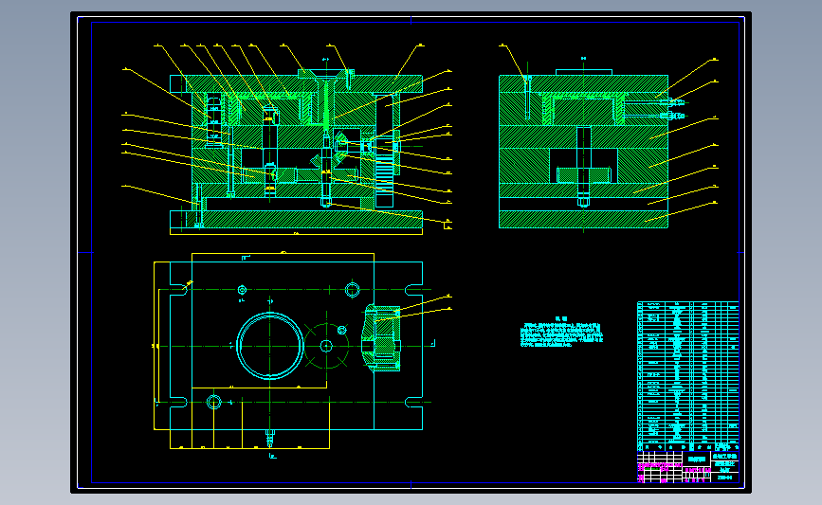The image size is (822, 505).
Task: Pick the cyan parts list table
Action: pos(687,376)
